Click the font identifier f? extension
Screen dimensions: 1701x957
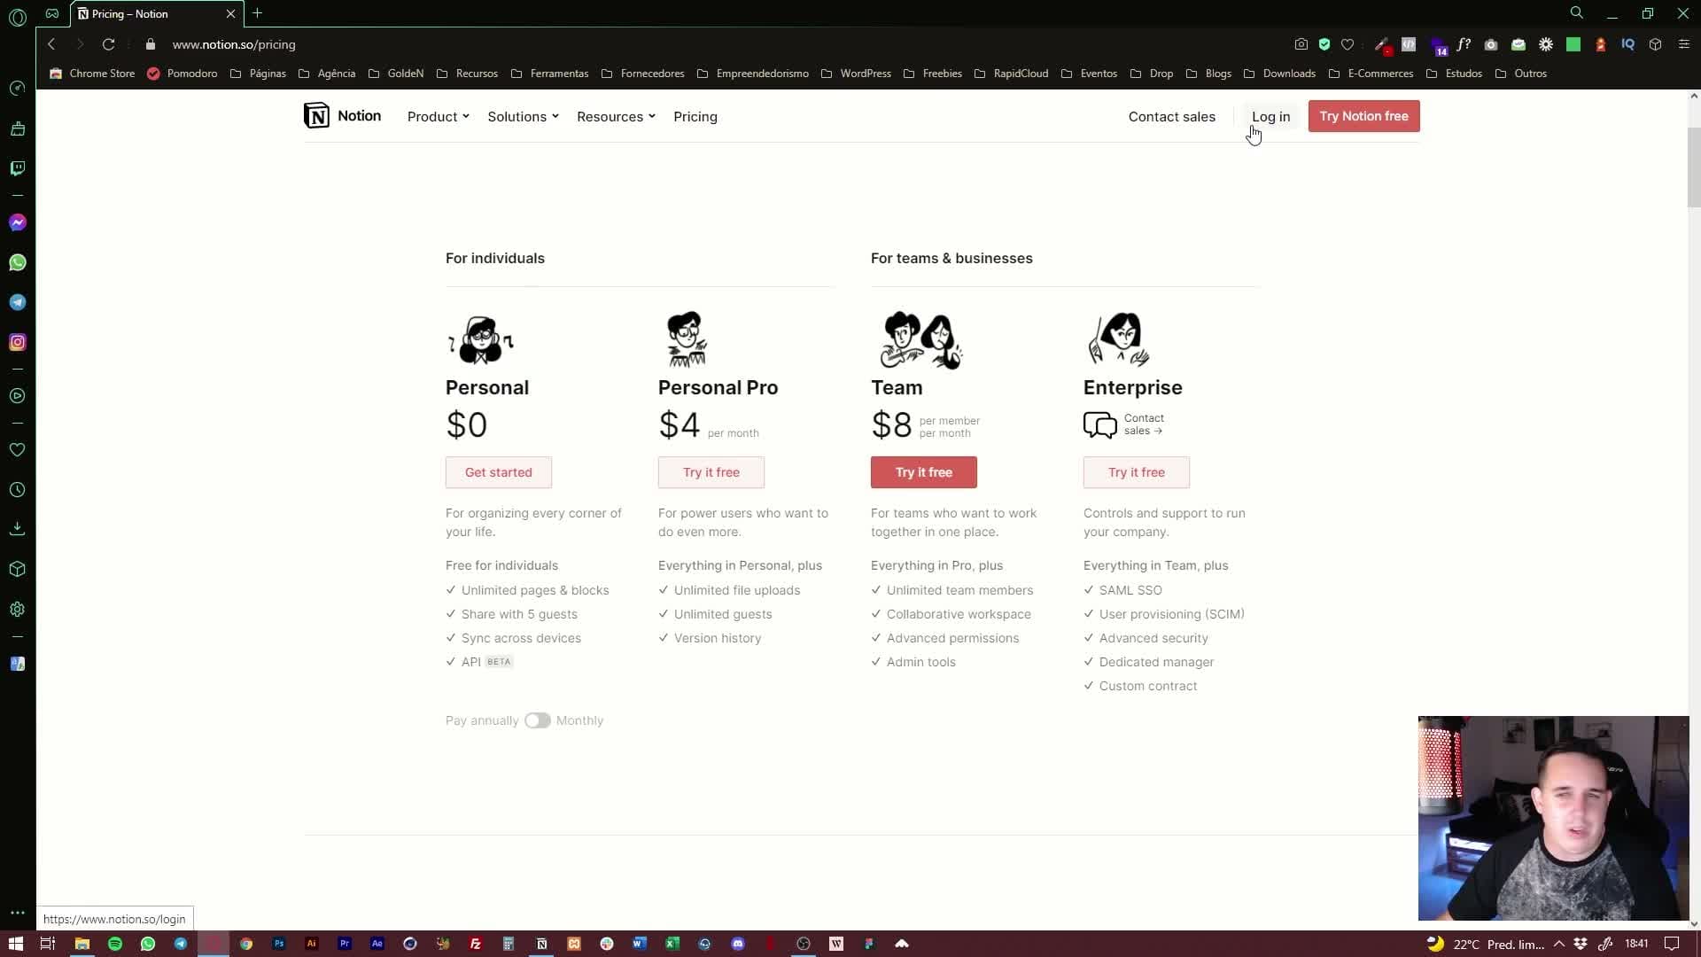pos(1464,44)
